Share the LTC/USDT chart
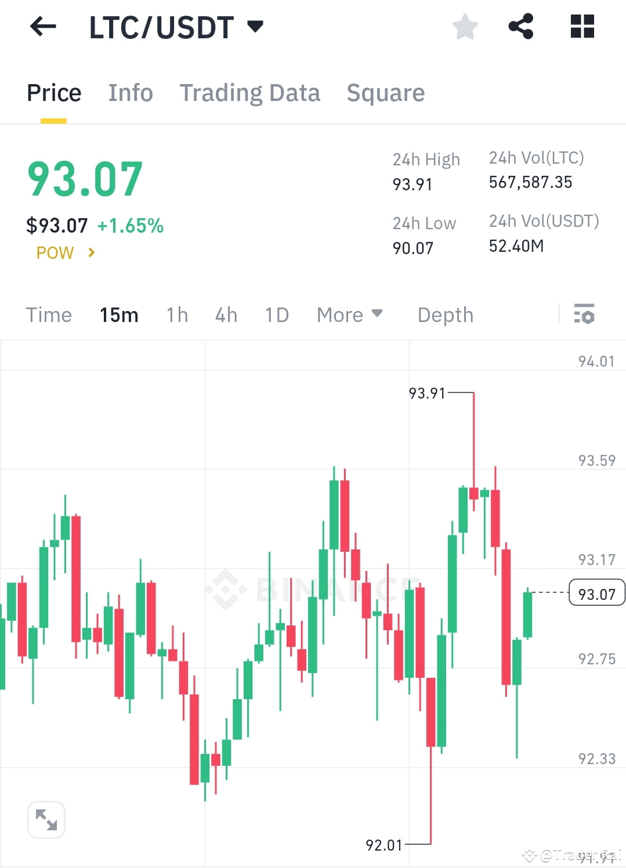The height and width of the screenshot is (868, 626). point(520,26)
